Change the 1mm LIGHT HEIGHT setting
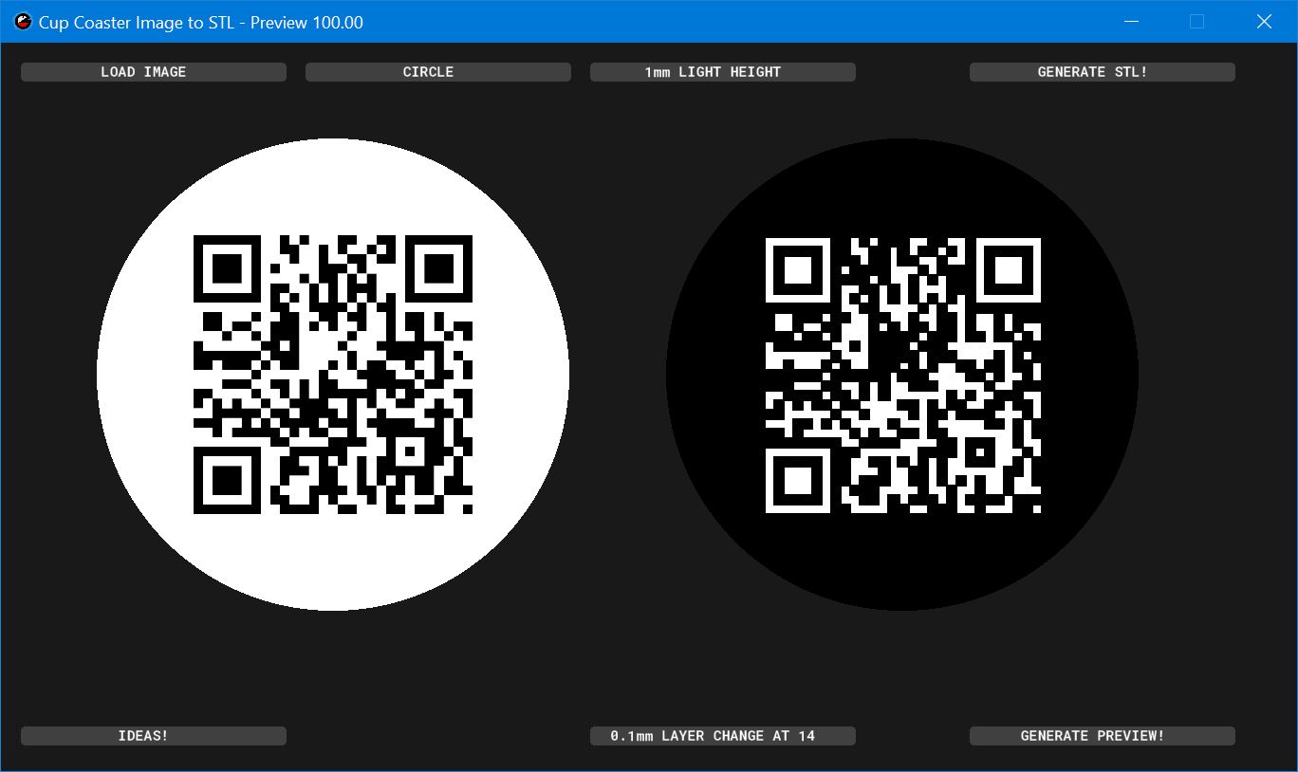The image size is (1298, 772). click(x=723, y=72)
